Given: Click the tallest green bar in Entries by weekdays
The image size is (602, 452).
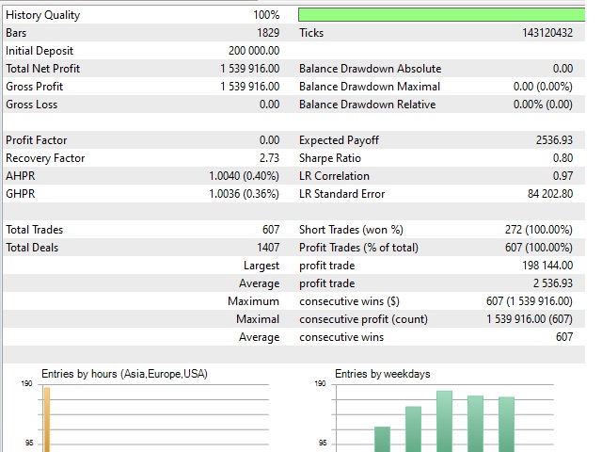Looking at the screenshot, I should tap(444, 421).
